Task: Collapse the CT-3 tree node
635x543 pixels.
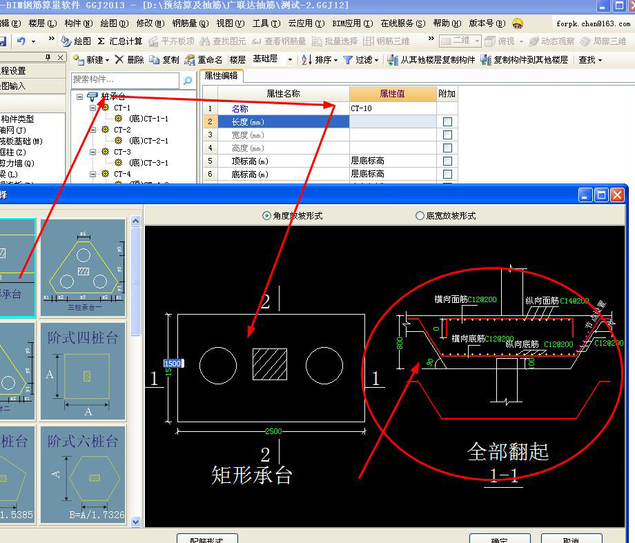Action: click(x=92, y=152)
